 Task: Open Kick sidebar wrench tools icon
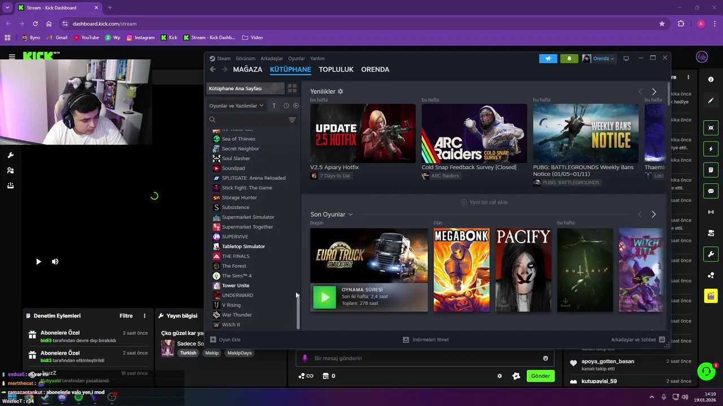click(x=10, y=155)
